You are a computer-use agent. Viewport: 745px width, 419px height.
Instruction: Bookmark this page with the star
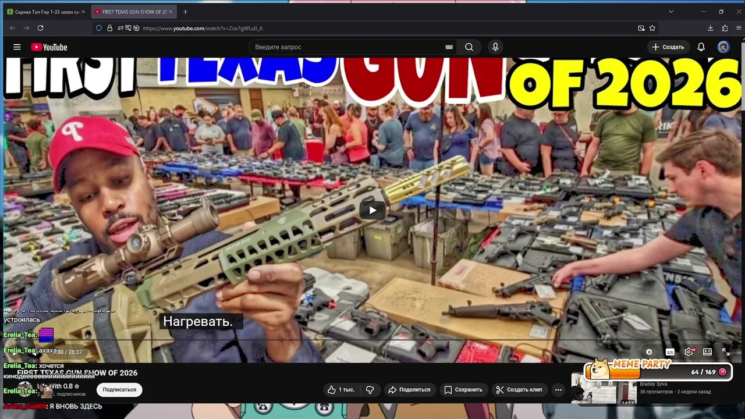click(652, 28)
